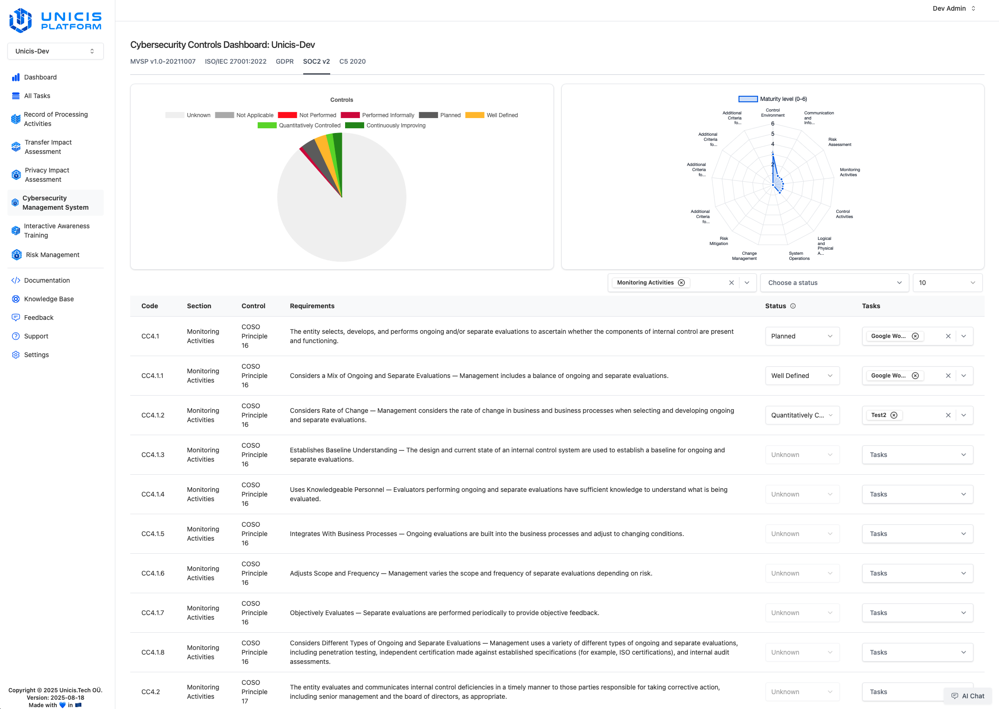Viewport: 999px width, 709px height.
Task: Open the page size dropdown showing 10
Action: (x=947, y=283)
